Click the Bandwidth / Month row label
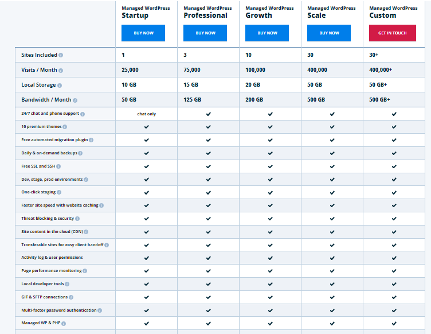Screen dimensions: 431x334 [46, 100]
